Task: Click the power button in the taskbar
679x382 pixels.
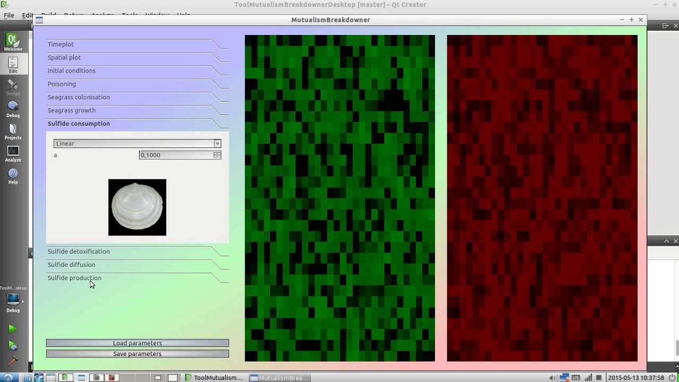Action: click(672, 378)
